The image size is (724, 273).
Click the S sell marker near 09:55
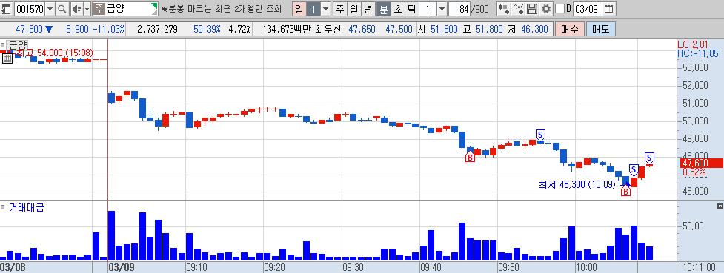pos(540,135)
